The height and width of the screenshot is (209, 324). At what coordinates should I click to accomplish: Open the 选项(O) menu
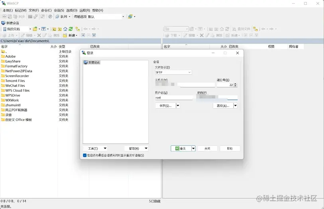(72, 10)
